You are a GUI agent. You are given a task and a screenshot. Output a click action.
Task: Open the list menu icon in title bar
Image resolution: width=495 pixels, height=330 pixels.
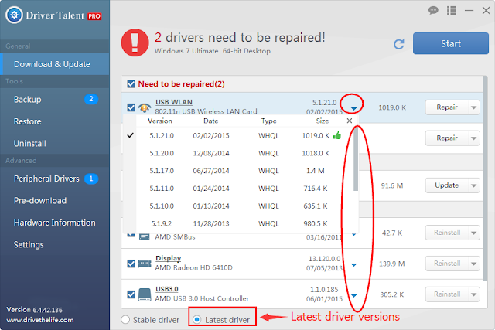click(452, 10)
